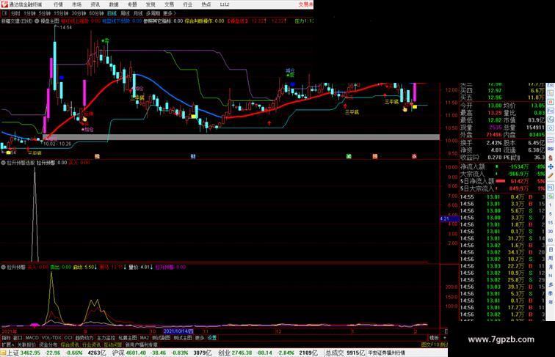
Task: Switch chart to 30分钟 period
Action: pyautogui.click(x=79, y=13)
